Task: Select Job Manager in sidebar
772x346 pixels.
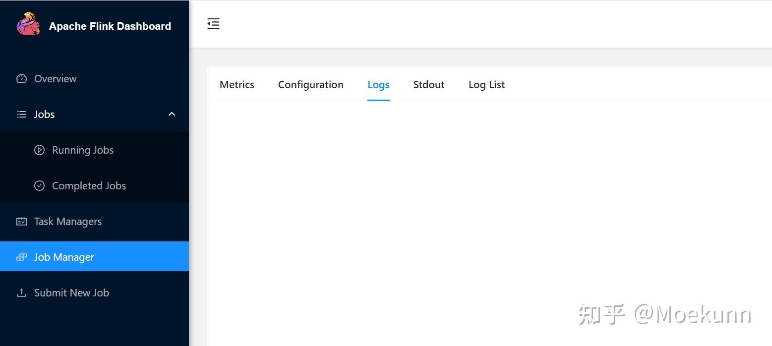Action: 94,257
